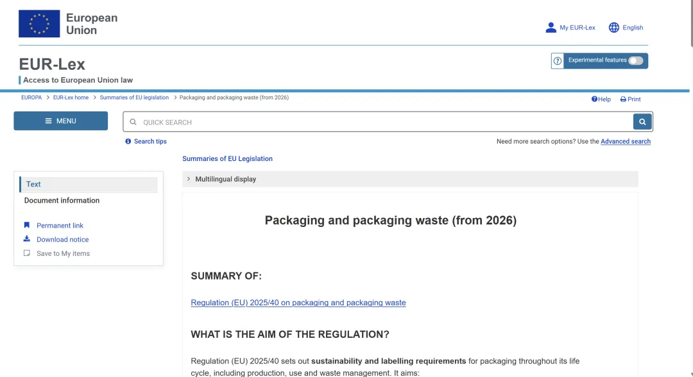The width and height of the screenshot is (693, 377).
Task: Click the page title 'Packaging and packaging waste (from 2026)'
Action: pyautogui.click(x=391, y=221)
